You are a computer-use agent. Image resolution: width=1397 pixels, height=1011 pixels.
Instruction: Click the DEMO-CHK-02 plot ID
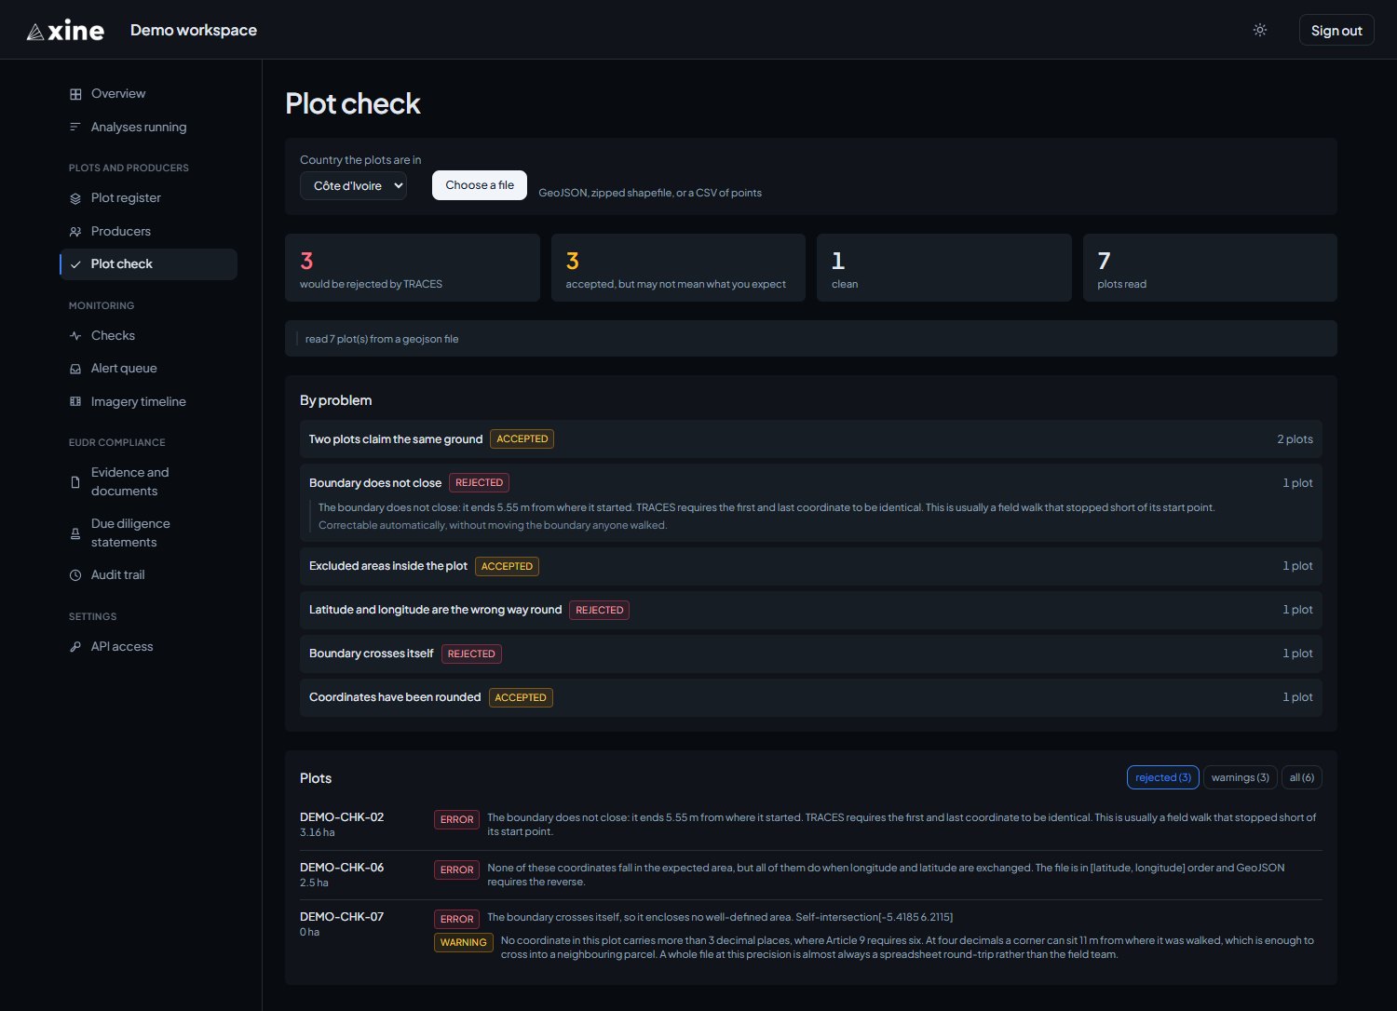pyautogui.click(x=342, y=817)
